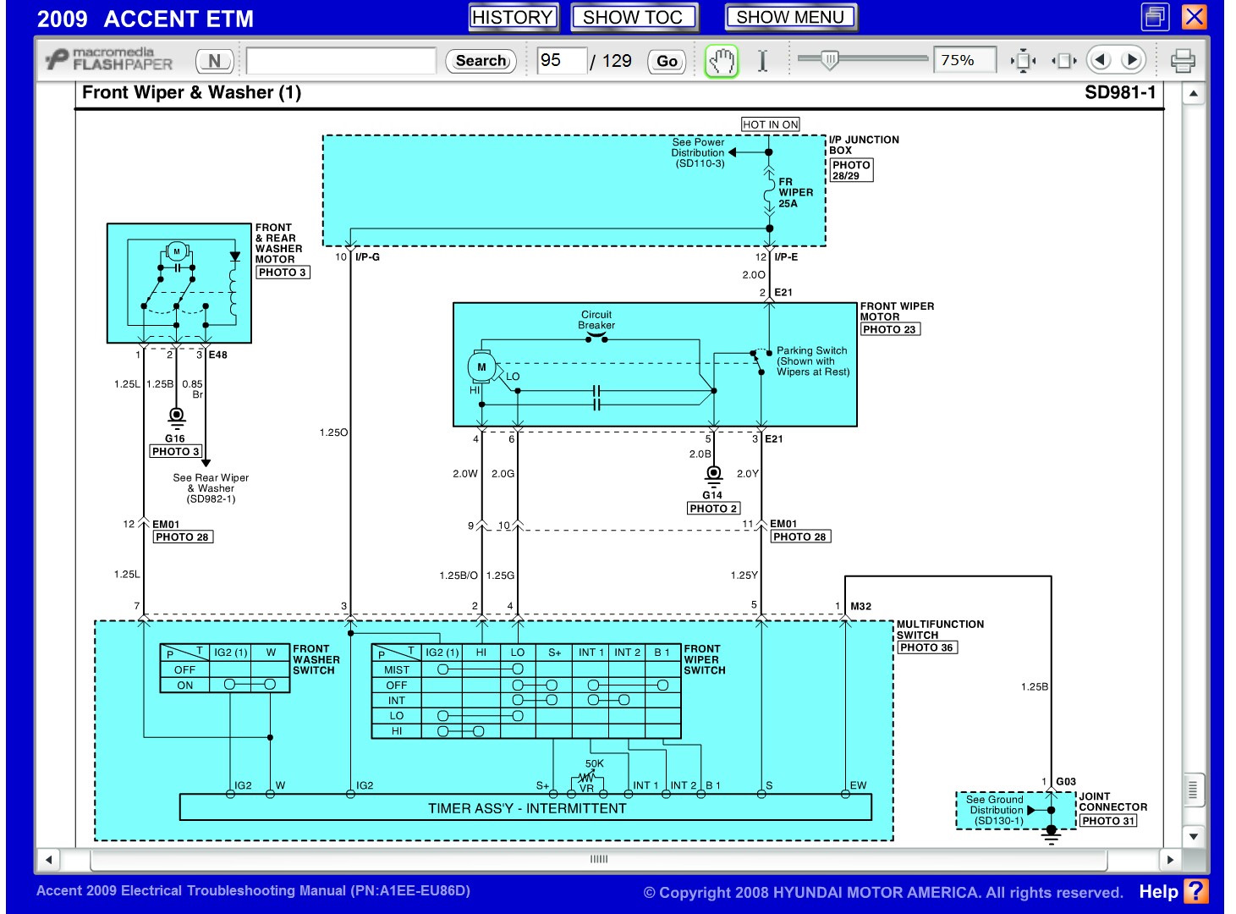Click the 75% zoom value field

click(x=964, y=60)
